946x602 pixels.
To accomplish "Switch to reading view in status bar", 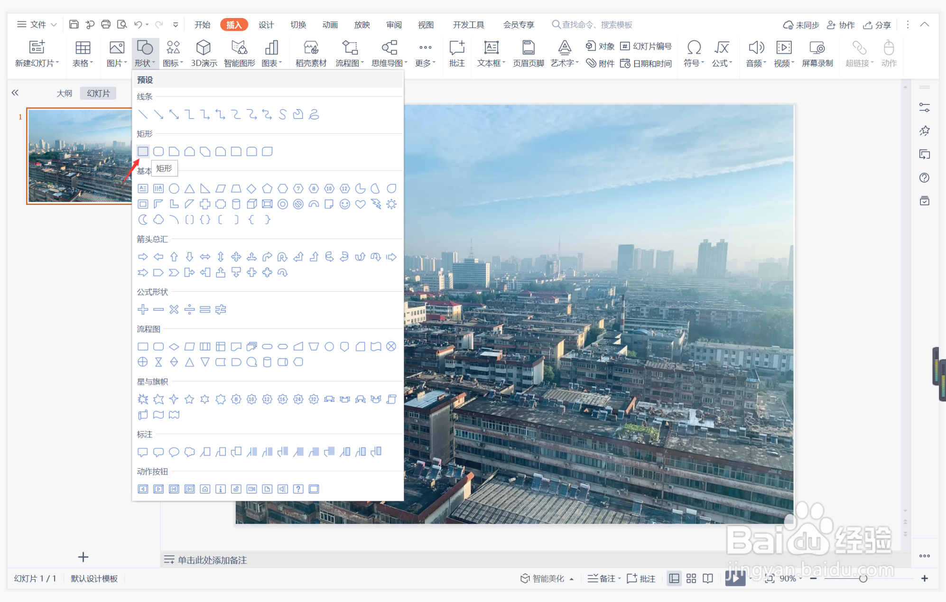I will pos(708,578).
